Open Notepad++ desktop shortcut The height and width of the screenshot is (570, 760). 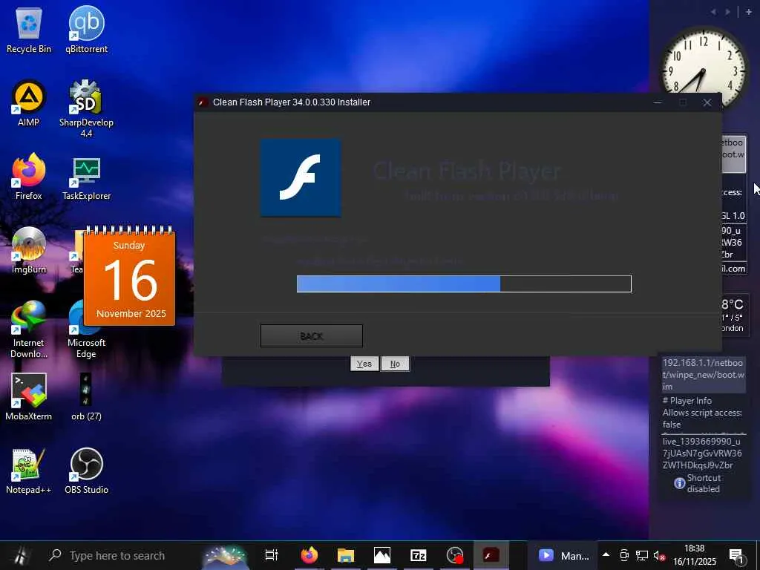[x=29, y=471]
